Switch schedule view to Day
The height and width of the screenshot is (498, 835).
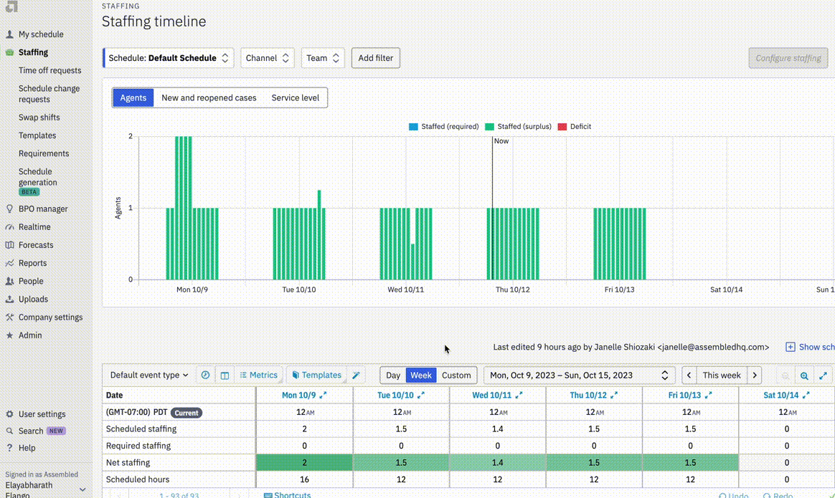click(x=393, y=375)
